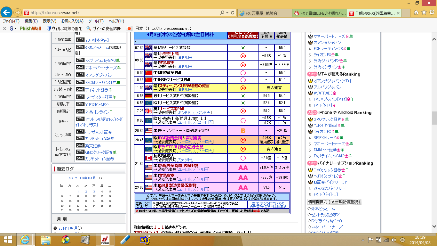The image size is (437, 246).
Task: Switch to the FX 万事屋 勉強会 tab
Action: (265, 13)
